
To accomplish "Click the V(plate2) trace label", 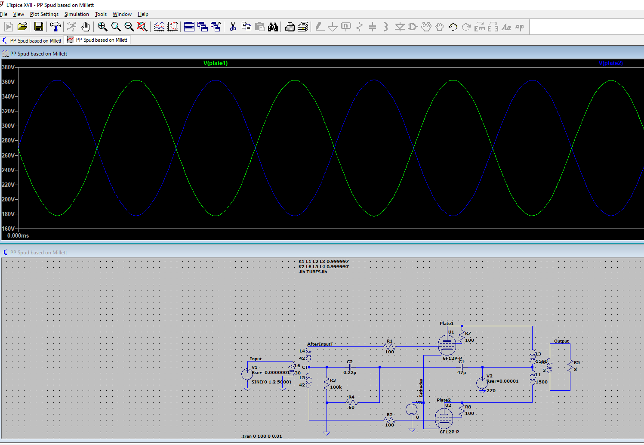I will click(611, 63).
